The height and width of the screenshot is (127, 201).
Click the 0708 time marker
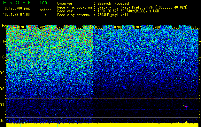click(156, 27)
